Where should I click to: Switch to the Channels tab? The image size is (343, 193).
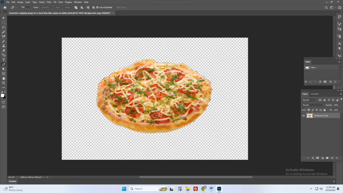click(x=315, y=94)
